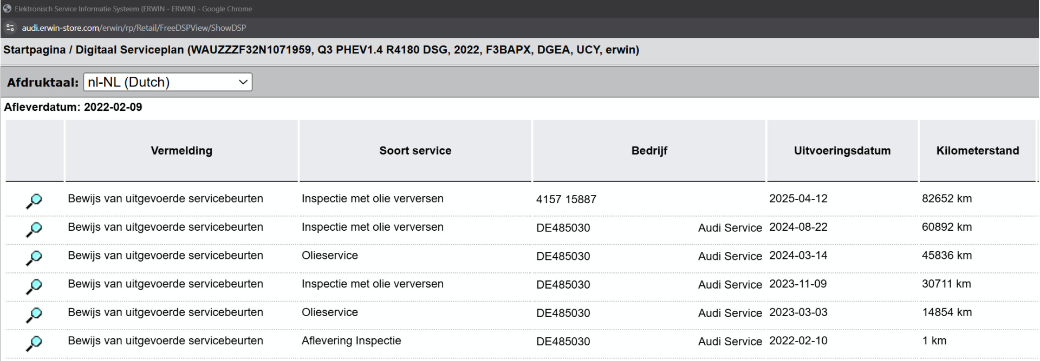Click the Uitvoeringsdatum column header
1040x361 pixels.
click(842, 151)
